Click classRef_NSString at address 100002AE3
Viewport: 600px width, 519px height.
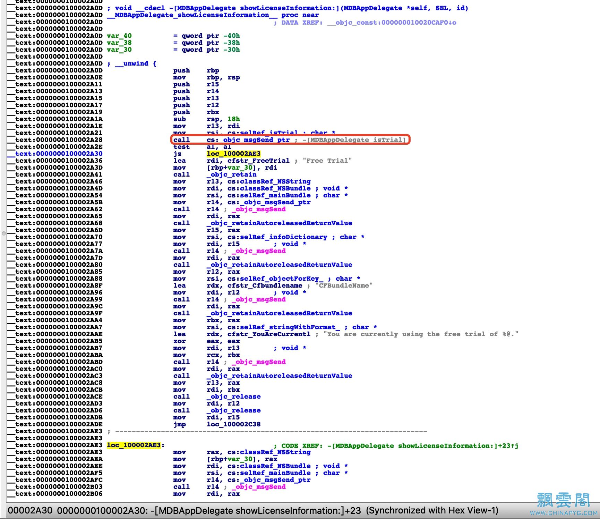tap(275, 452)
